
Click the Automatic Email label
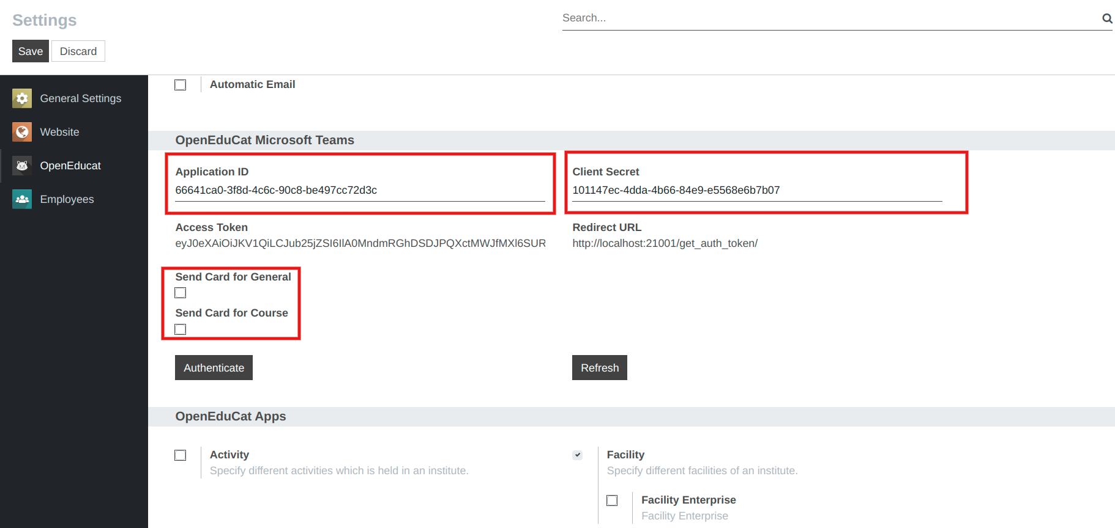click(252, 84)
